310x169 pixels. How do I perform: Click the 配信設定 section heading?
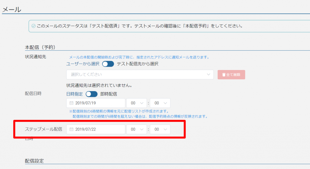tap(35, 161)
